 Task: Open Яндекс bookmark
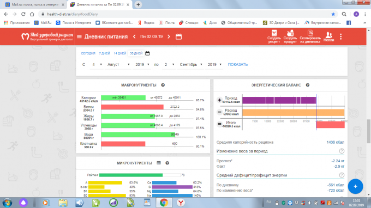[146, 23]
